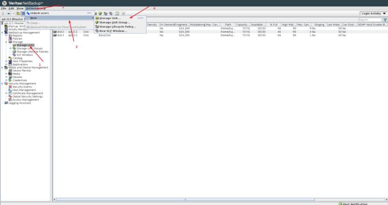Click the Catalog icon in tree

coord(10,58)
